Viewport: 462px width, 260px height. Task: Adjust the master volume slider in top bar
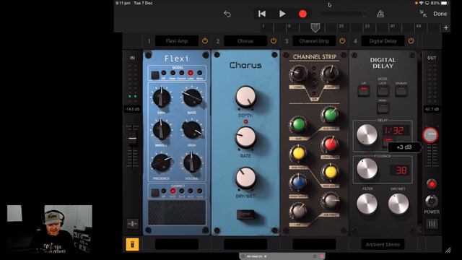pos(344,14)
